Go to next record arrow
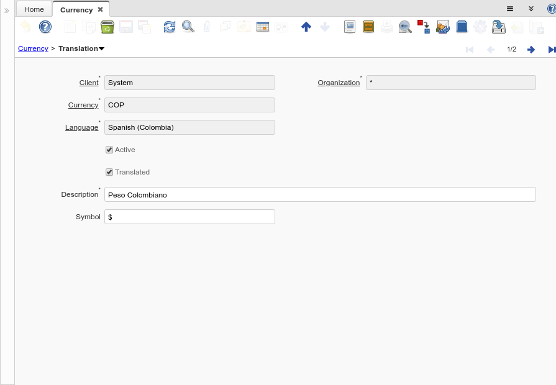556x385 pixels. point(531,50)
